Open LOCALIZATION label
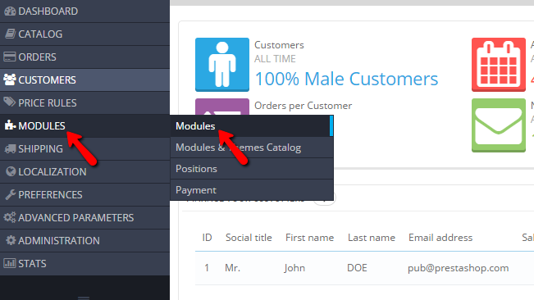 pyautogui.click(x=52, y=172)
